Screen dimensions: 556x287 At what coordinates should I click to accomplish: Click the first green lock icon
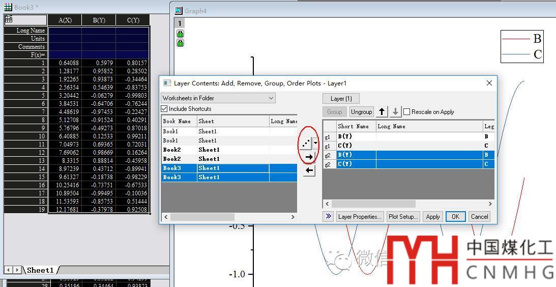pos(180,34)
